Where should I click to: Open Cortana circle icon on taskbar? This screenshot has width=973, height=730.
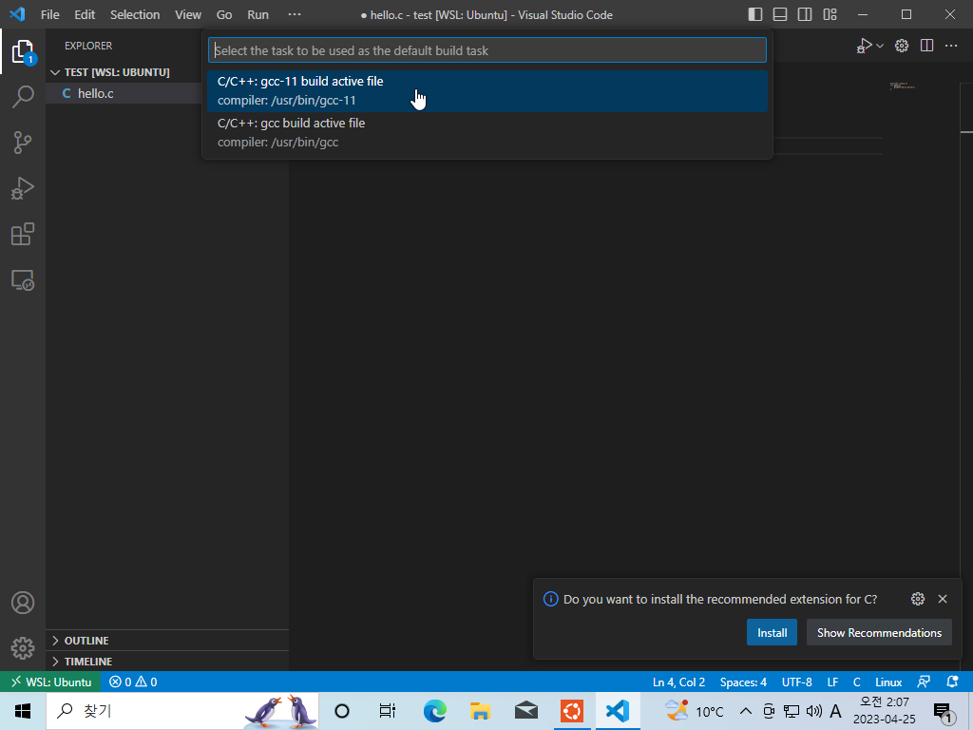point(342,711)
